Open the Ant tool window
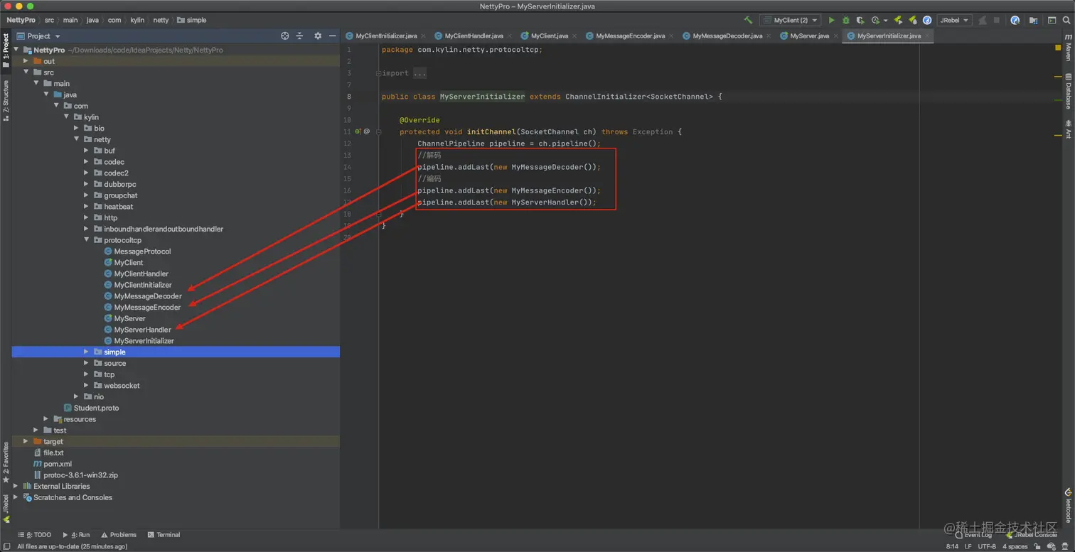 pyautogui.click(x=1068, y=129)
